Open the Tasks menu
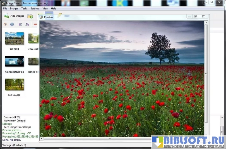The image size is (226, 149). pyautogui.click(x=25, y=9)
